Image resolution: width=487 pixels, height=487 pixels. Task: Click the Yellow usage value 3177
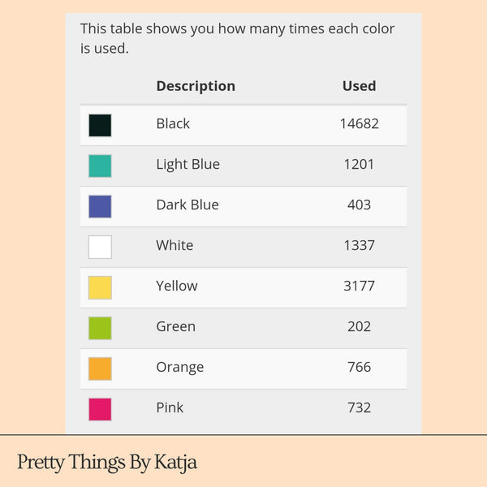coord(359,287)
